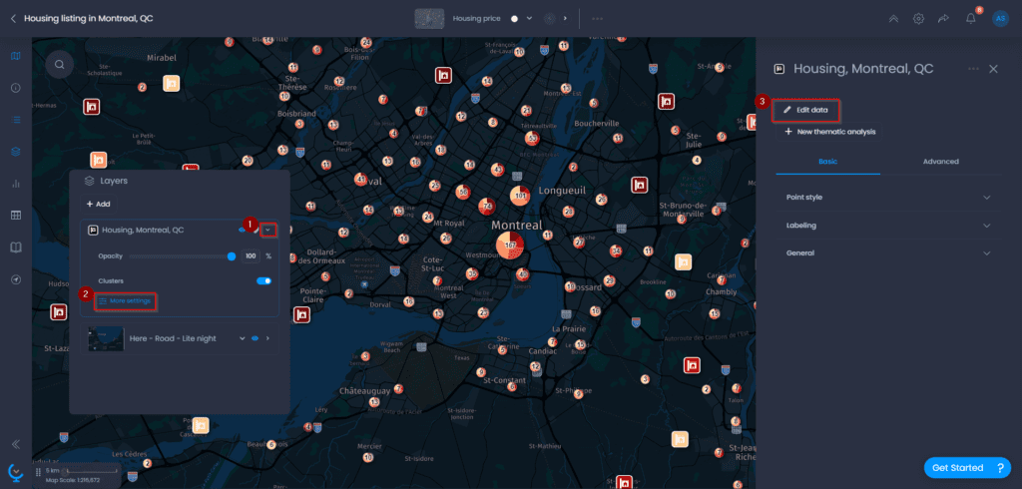Click New thematic analysis button
The image size is (1022, 489).
pyautogui.click(x=829, y=132)
